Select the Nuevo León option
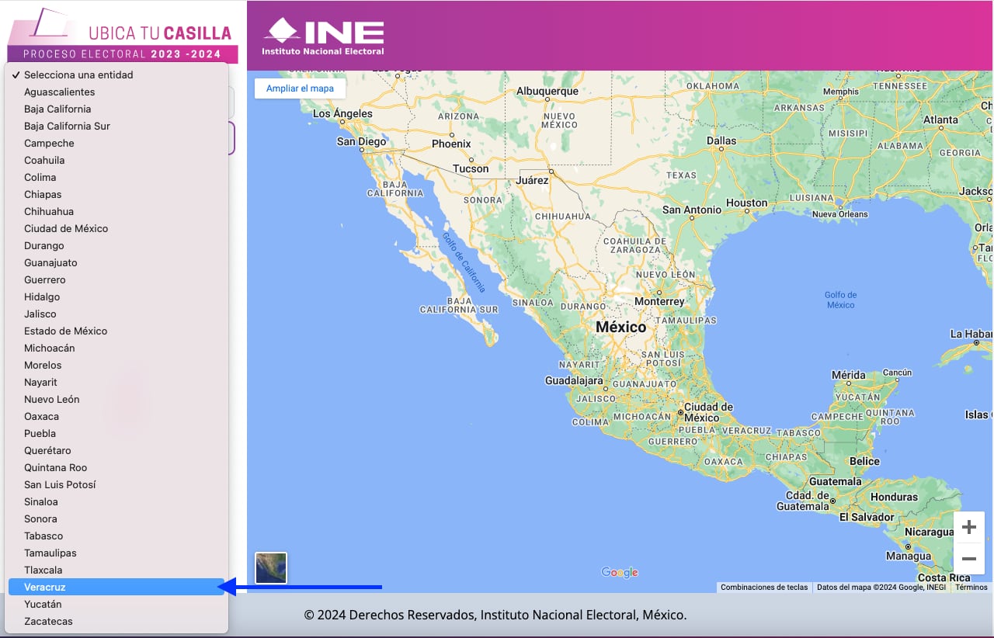The height and width of the screenshot is (638, 994). [52, 399]
